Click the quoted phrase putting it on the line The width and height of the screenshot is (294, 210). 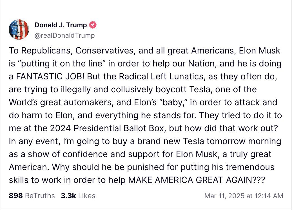[x=62, y=64]
